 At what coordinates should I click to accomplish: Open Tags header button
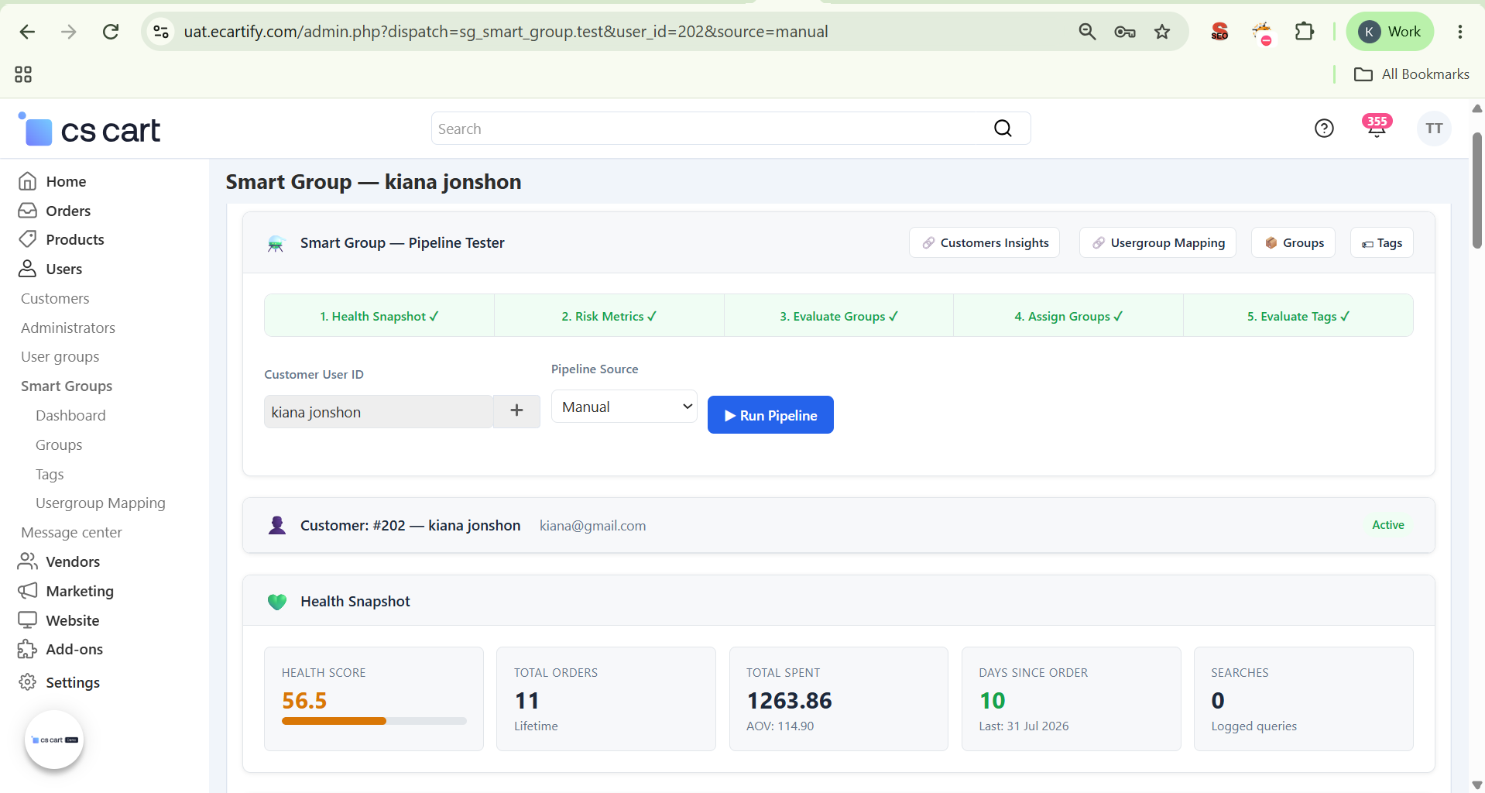(x=1382, y=242)
